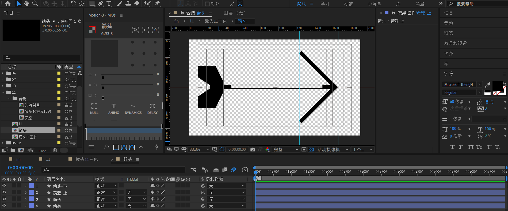Image resolution: width=508 pixels, height=211 pixels.
Task: Open the Regular font style dropdown
Action: 462,92
